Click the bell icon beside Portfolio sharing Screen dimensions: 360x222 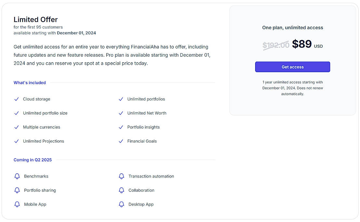point(17,190)
